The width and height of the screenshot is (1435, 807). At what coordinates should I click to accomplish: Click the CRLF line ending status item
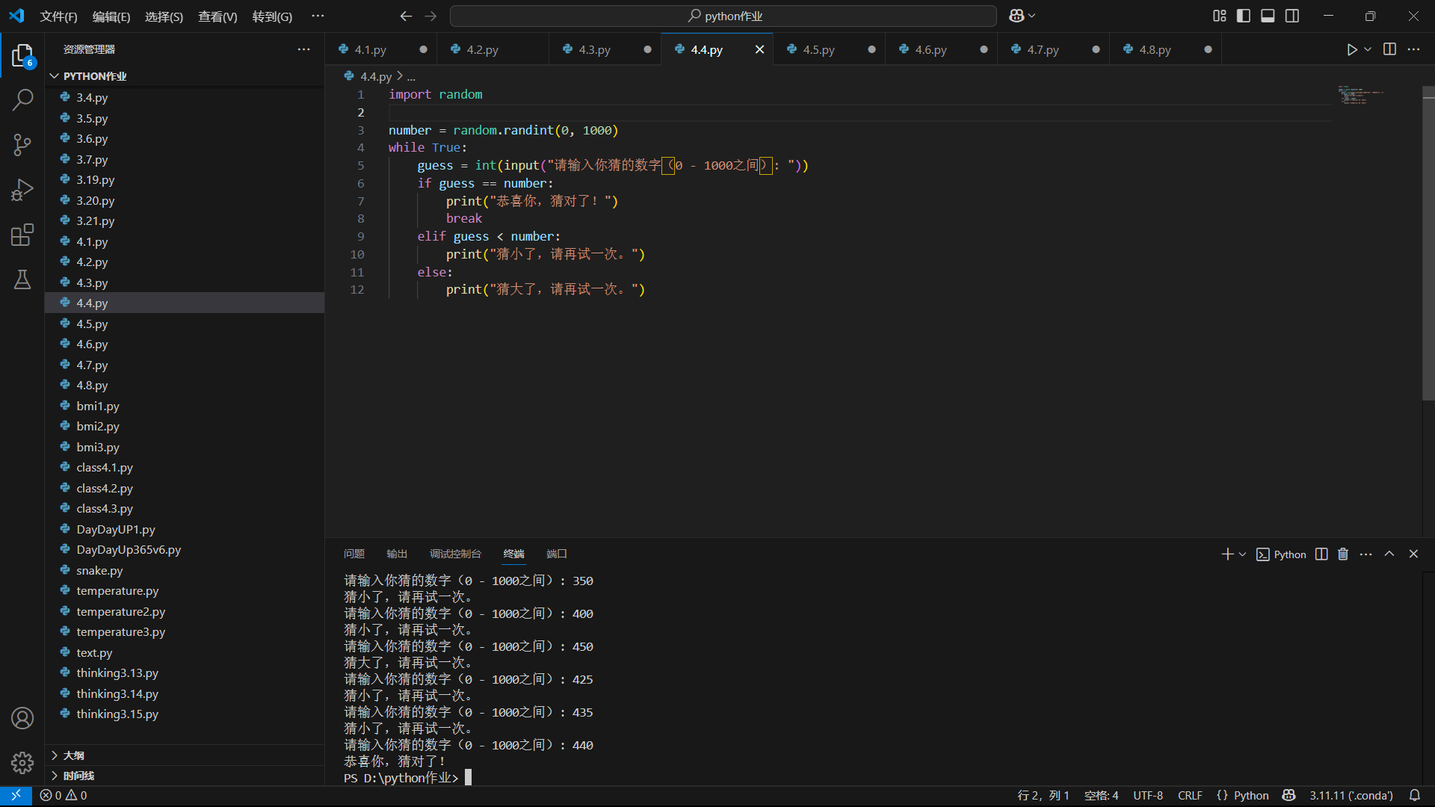point(1189,796)
